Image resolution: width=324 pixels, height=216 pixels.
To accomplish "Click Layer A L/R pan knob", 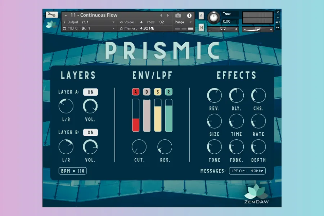I will [x=66, y=106].
